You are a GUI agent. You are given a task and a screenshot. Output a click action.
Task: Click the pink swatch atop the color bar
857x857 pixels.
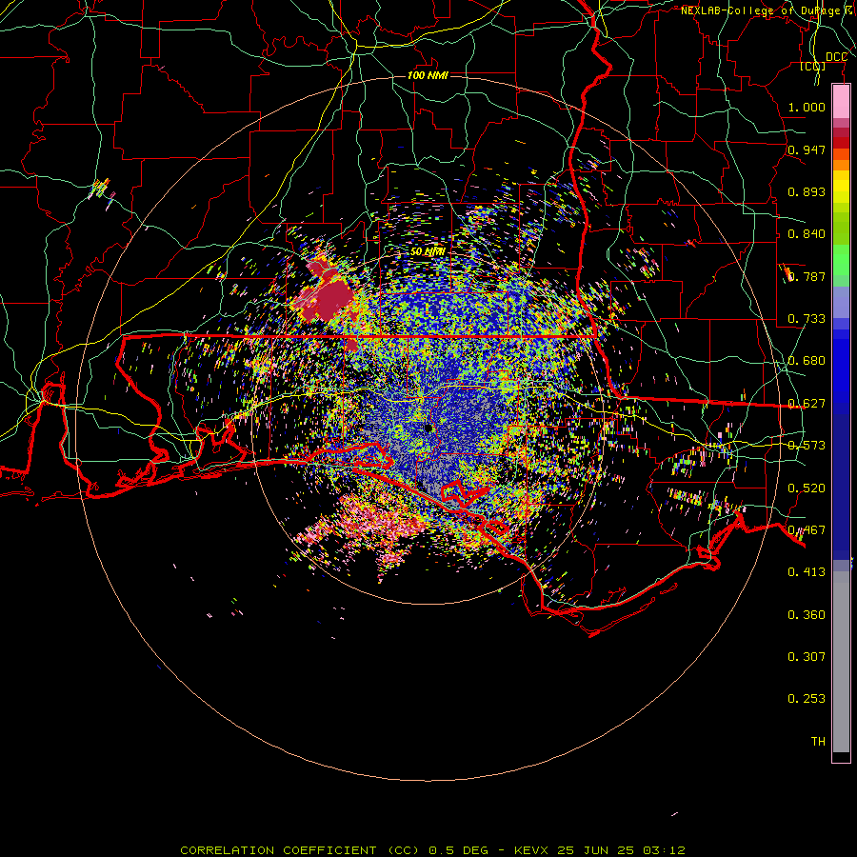[x=841, y=102]
